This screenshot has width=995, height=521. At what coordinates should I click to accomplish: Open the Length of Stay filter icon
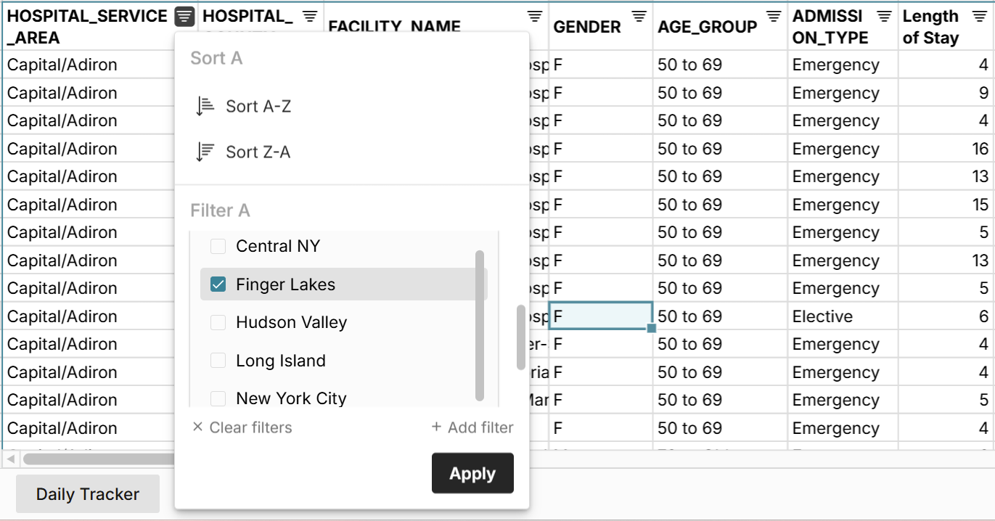tap(979, 16)
